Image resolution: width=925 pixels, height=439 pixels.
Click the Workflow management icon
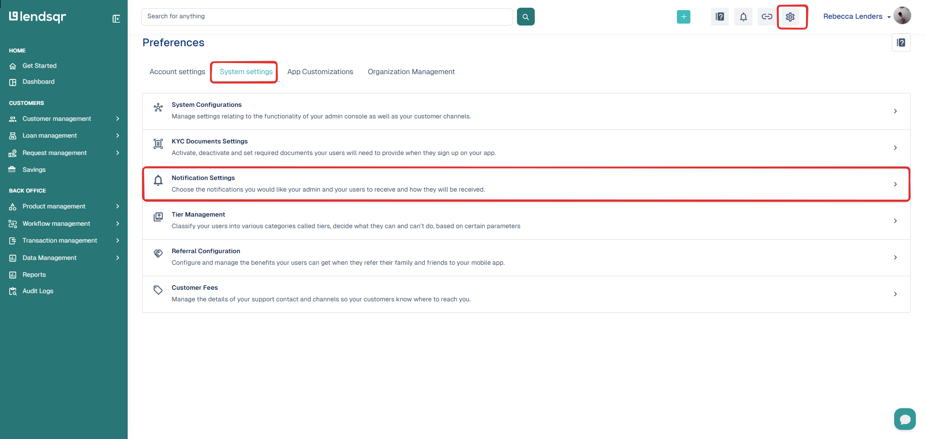[x=13, y=224]
